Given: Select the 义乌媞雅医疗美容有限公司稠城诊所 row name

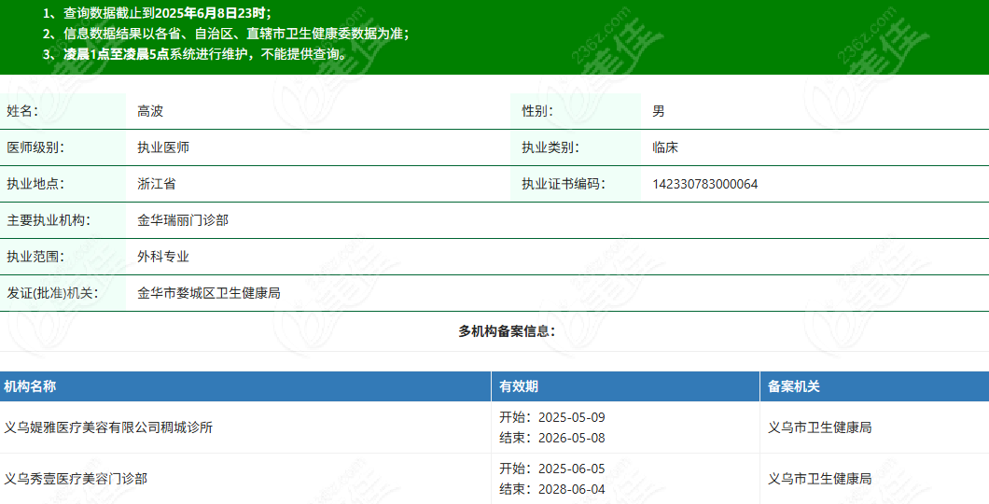Looking at the screenshot, I should [x=108, y=427].
